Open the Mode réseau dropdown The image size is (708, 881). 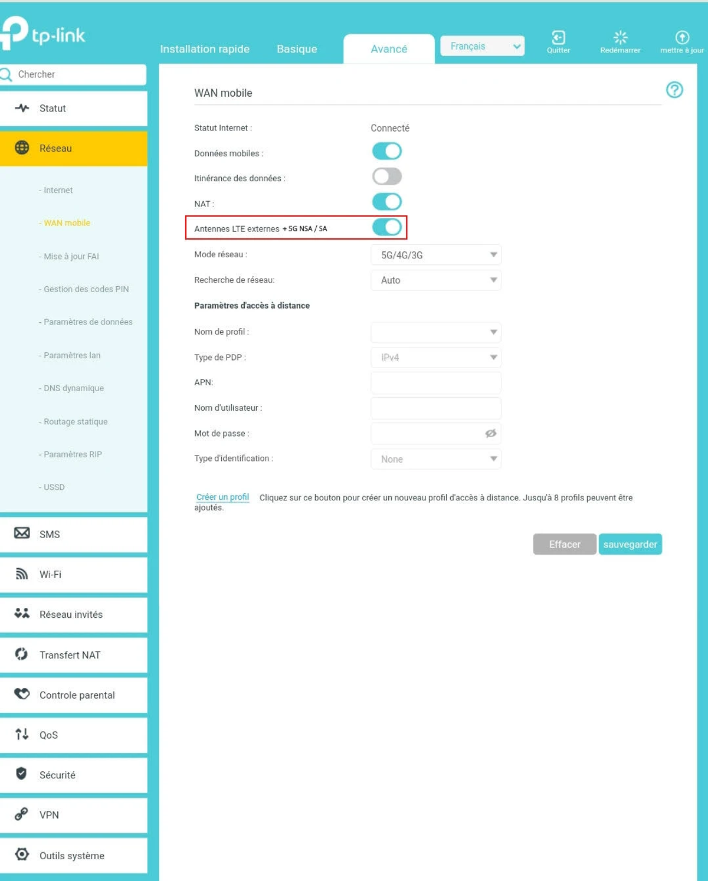click(436, 255)
